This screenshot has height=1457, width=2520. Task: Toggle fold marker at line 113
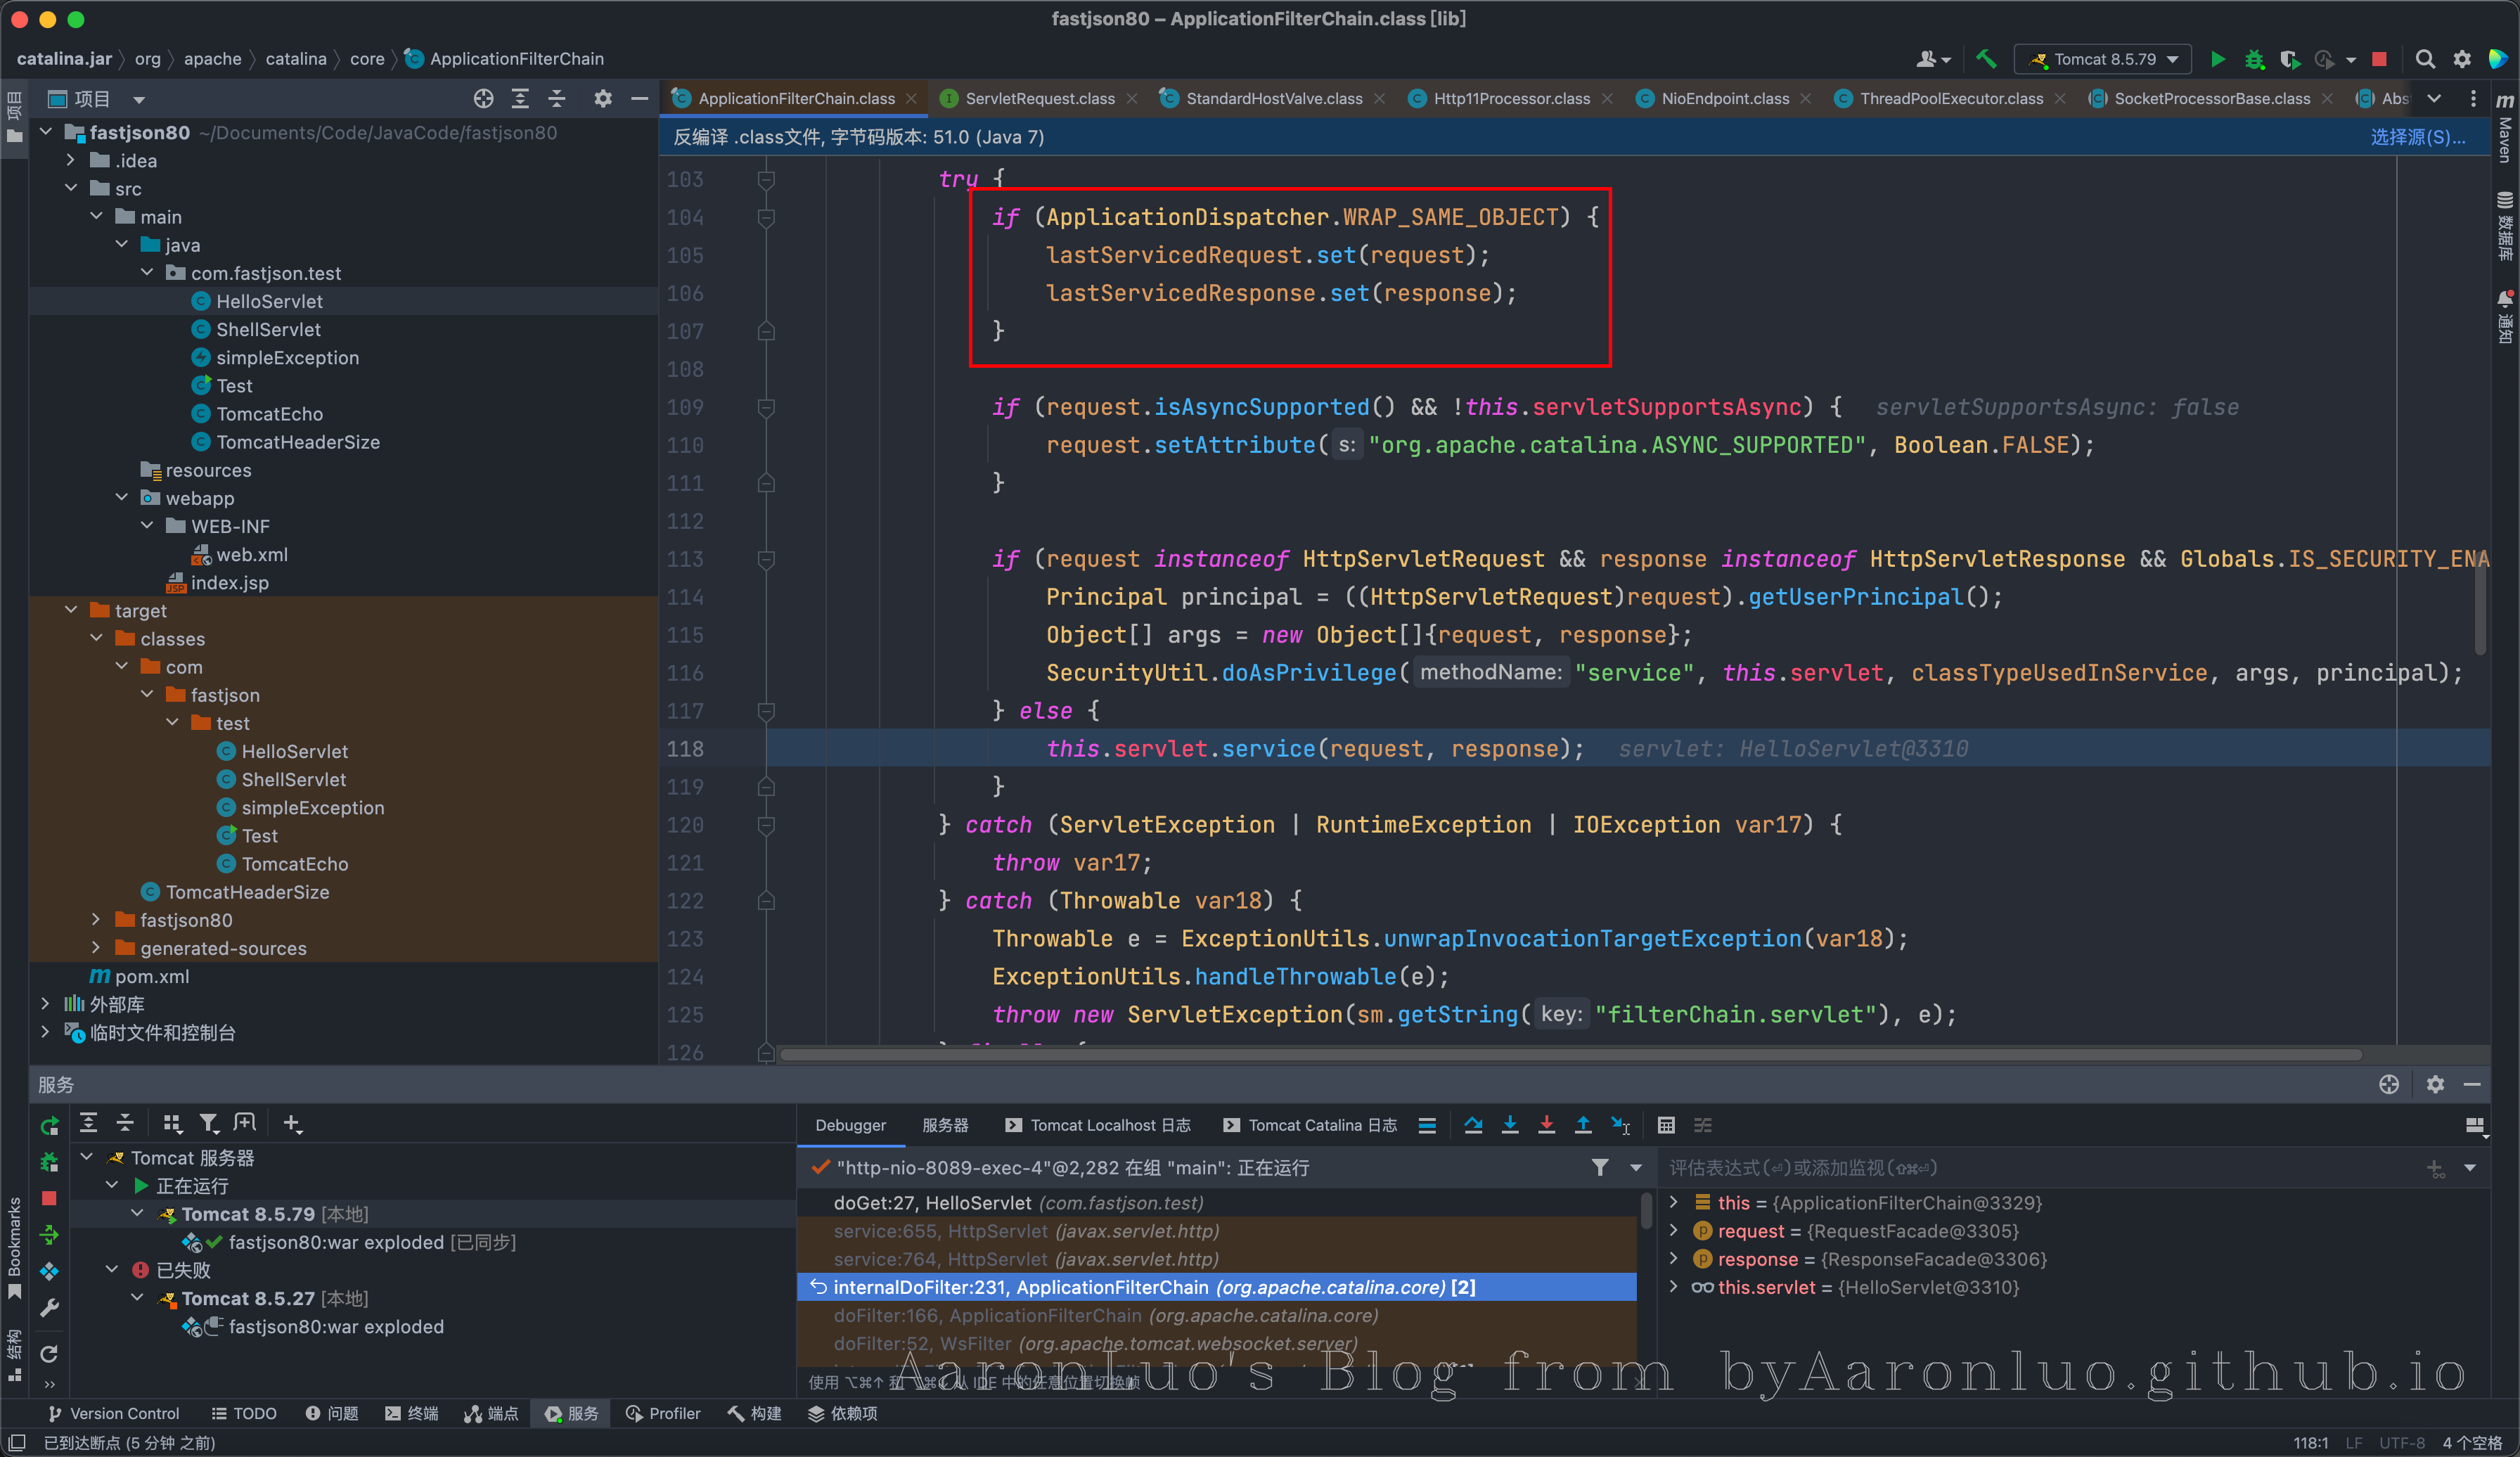766,559
